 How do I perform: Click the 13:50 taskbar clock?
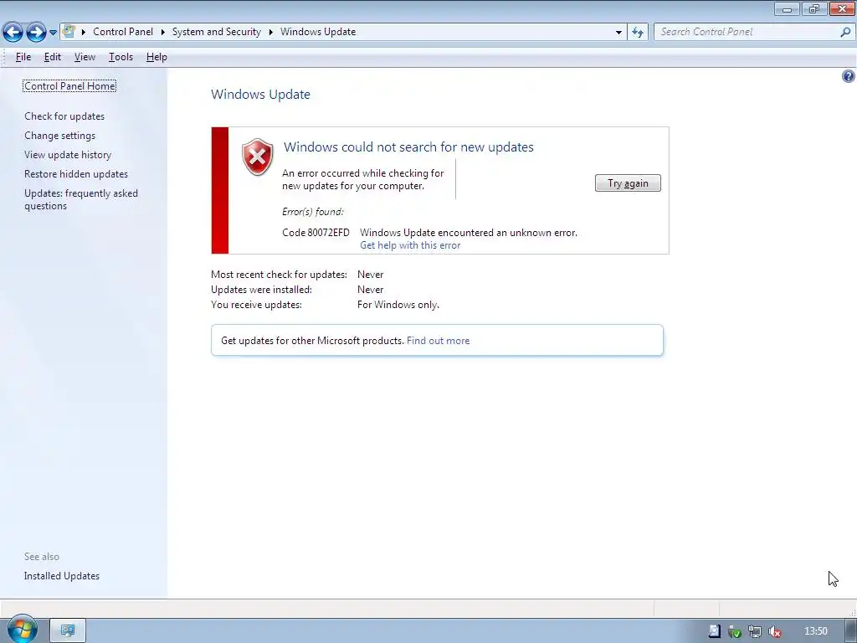[x=815, y=631]
